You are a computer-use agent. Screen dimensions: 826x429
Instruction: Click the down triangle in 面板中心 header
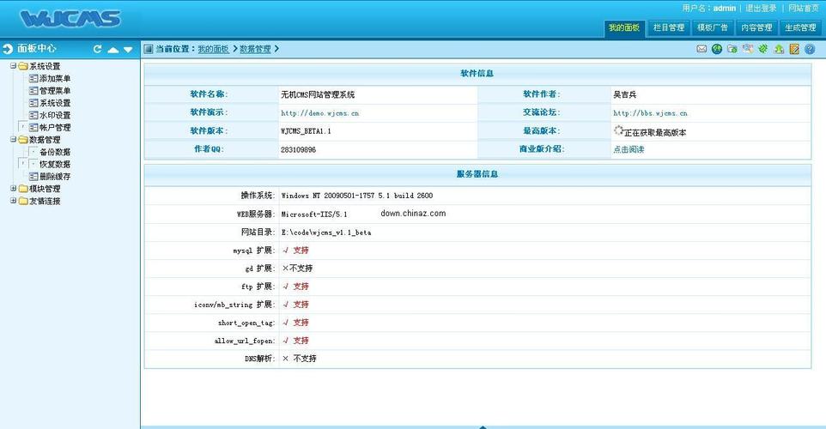[128, 50]
